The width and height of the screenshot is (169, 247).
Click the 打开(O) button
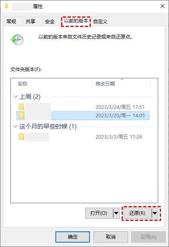point(99,213)
